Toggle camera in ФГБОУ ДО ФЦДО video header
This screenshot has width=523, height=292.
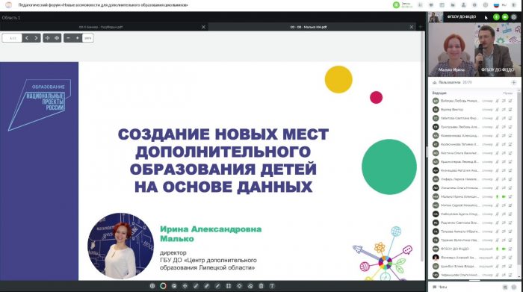click(x=505, y=17)
